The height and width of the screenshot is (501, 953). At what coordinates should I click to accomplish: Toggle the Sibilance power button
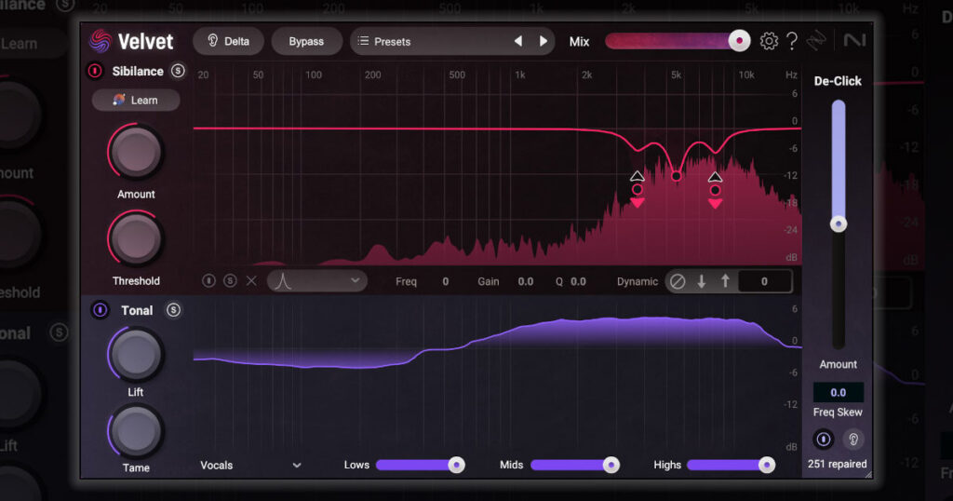95,71
